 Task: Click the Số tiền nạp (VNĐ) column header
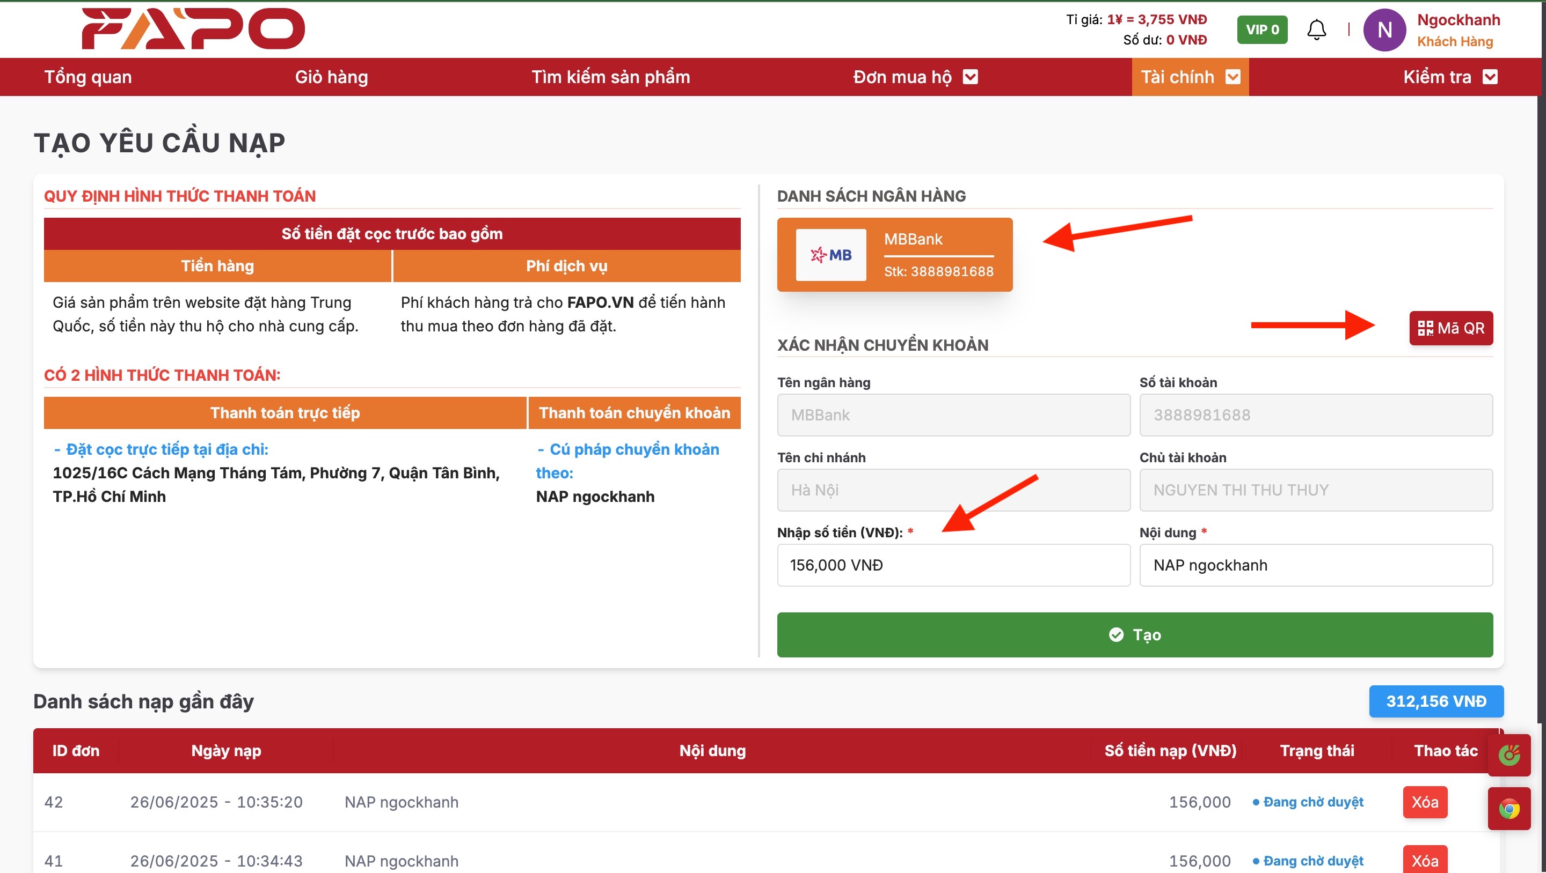pos(1170,750)
